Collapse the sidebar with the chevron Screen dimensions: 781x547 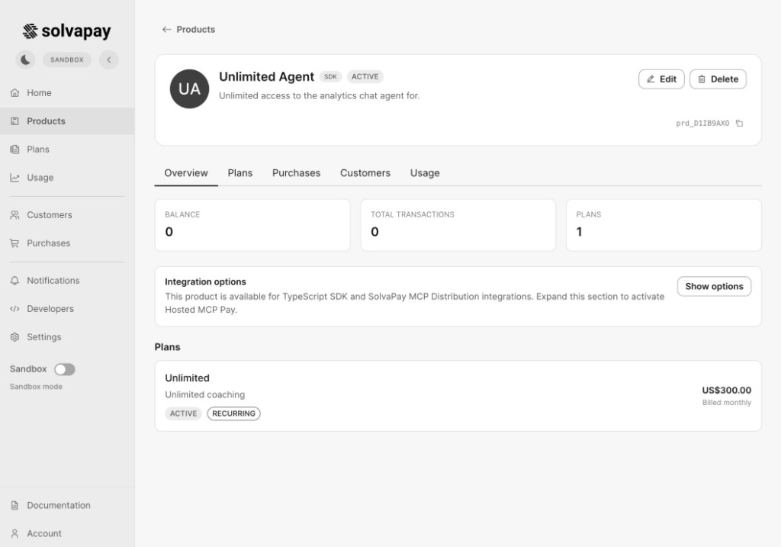108,59
